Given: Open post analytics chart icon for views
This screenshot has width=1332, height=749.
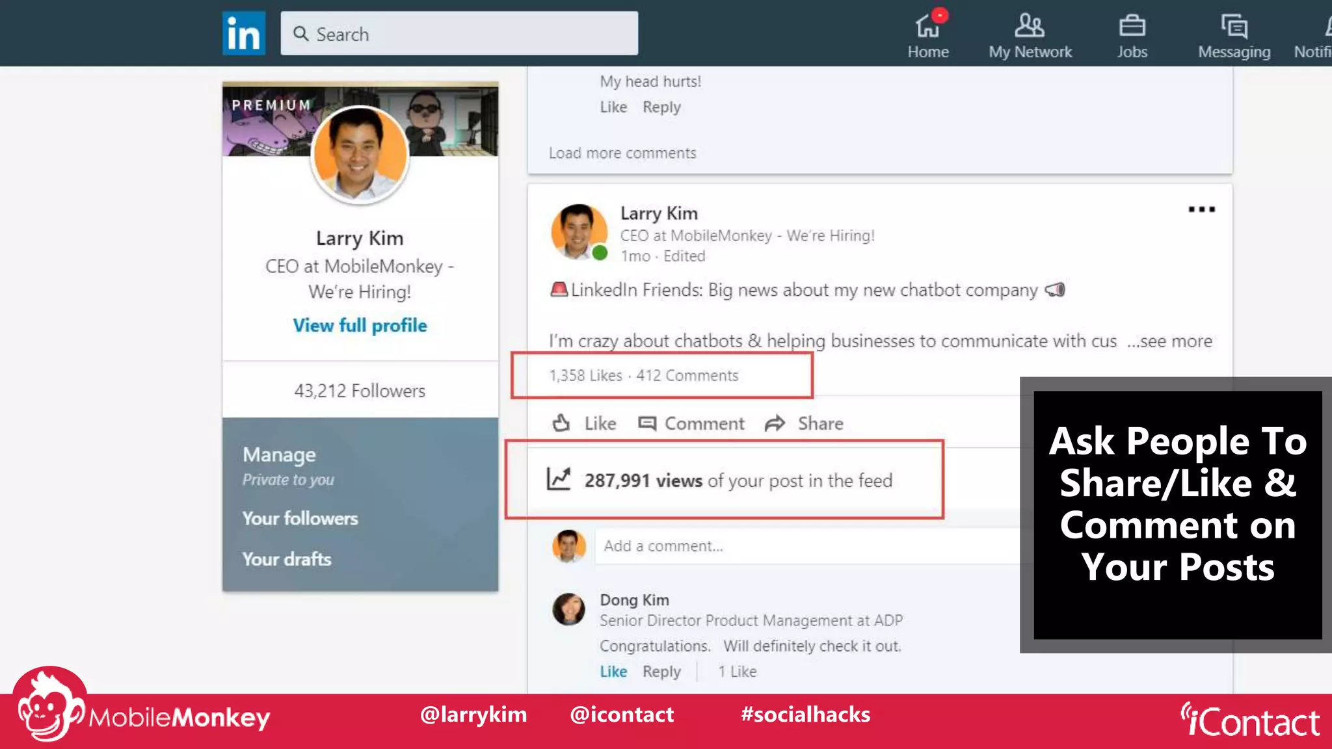Looking at the screenshot, I should pos(559,479).
